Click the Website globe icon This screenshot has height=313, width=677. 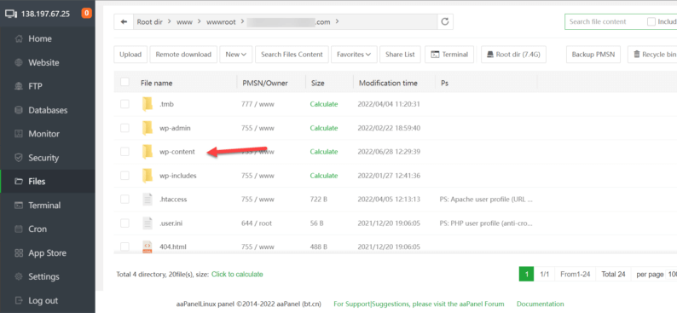[19, 62]
